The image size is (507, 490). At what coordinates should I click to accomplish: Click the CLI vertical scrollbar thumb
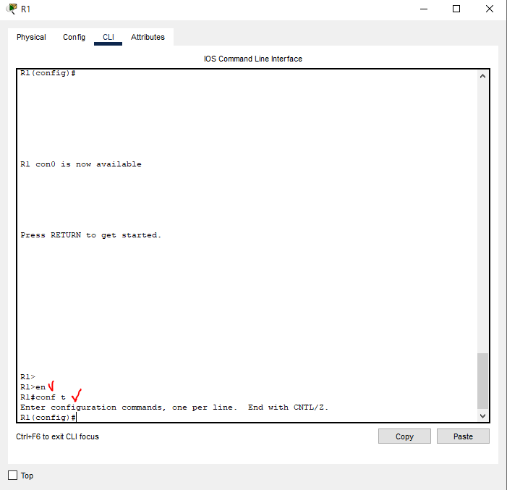click(x=482, y=381)
